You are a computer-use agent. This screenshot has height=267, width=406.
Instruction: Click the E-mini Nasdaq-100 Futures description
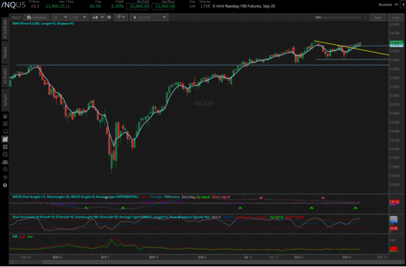(x=244, y=6)
